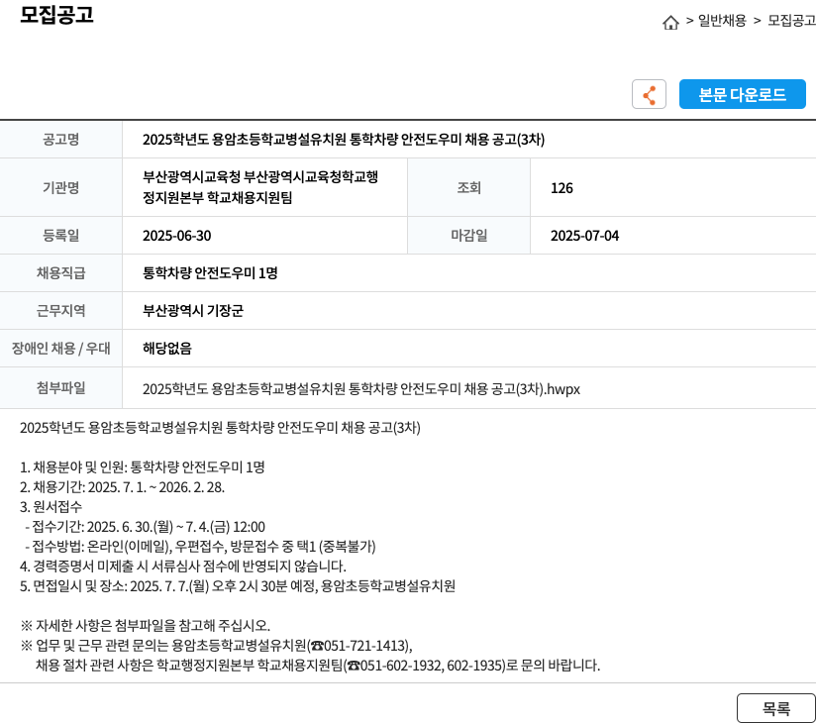Click the 근무지역 row label
The height and width of the screenshot is (723, 816).
(60, 310)
